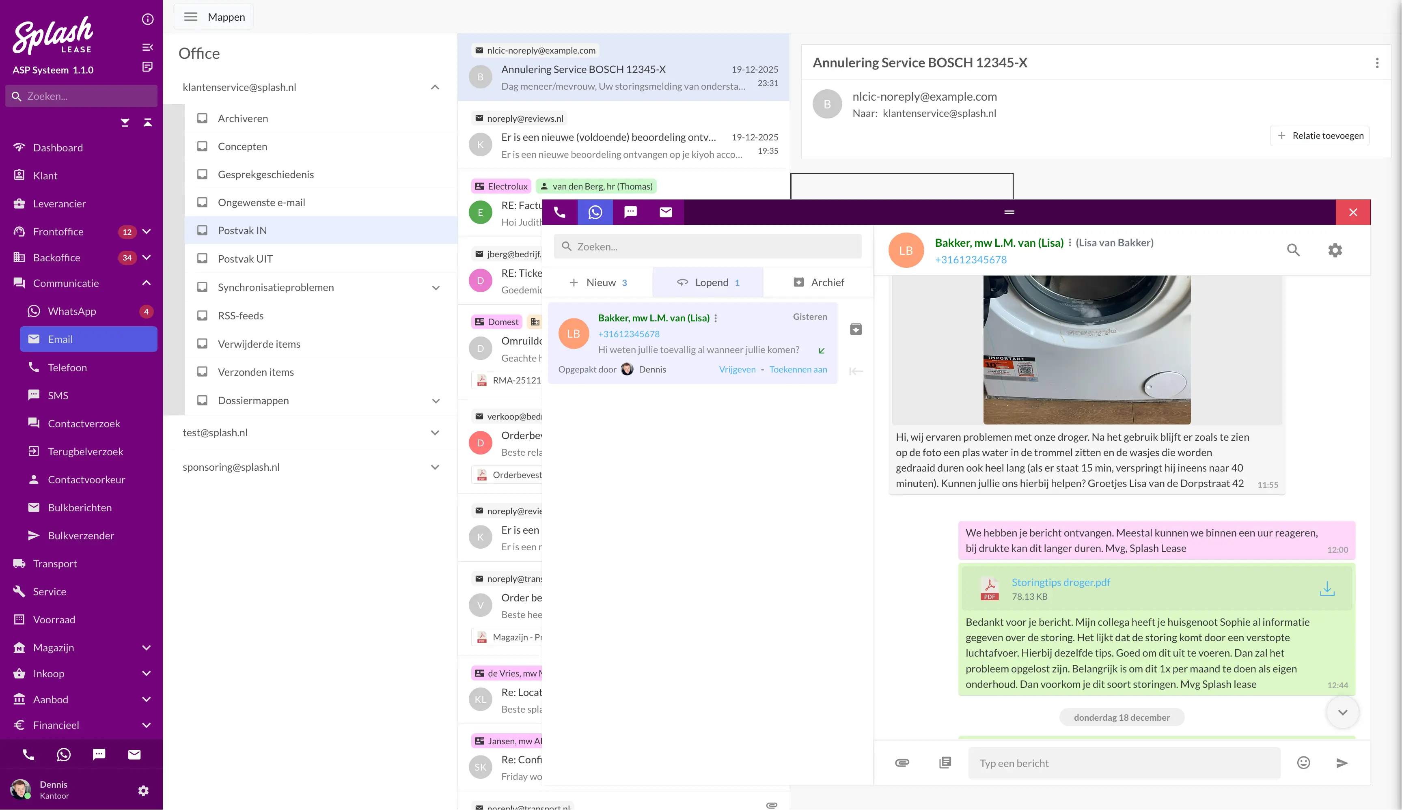Open the Telefoon section
This screenshot has height=810, width=1402.
pos(67,367)
